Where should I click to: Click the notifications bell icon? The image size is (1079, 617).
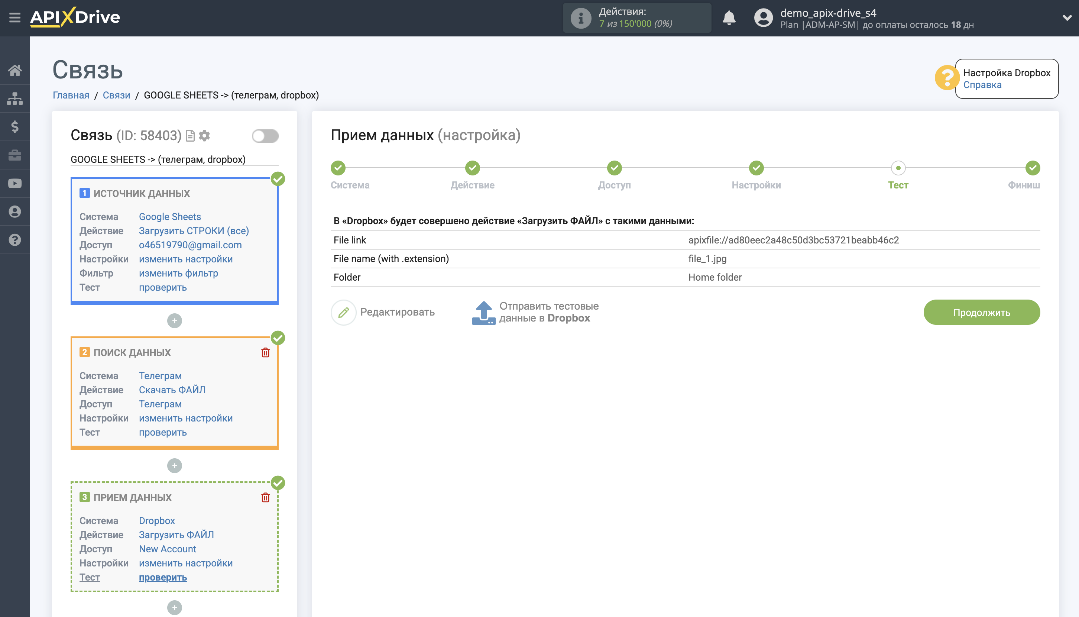pos(729,18)
